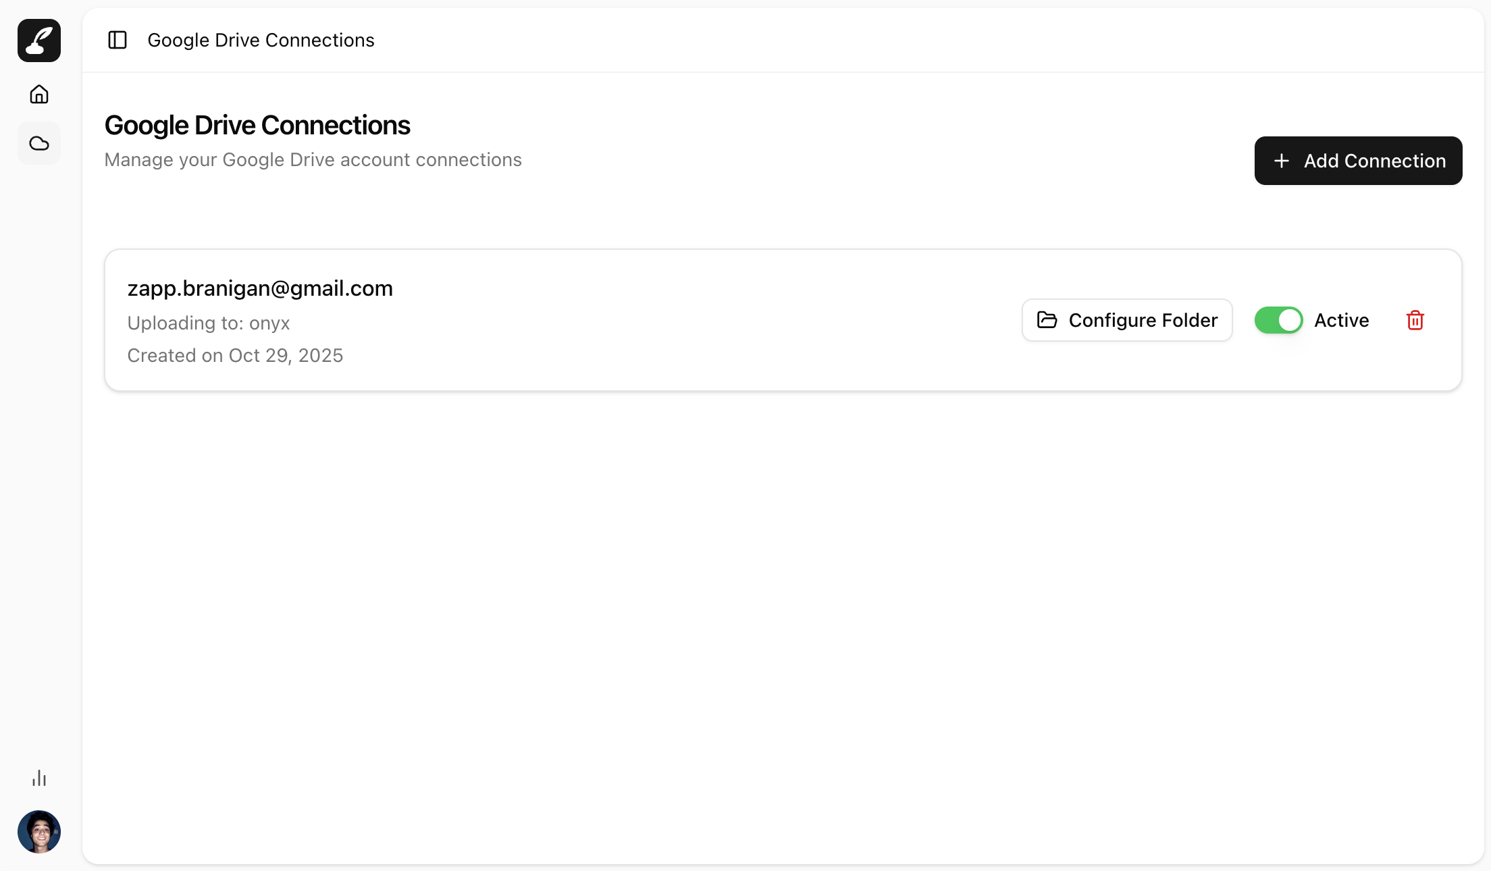Open user profile avatar menu
Image resolution: width=1491 pixels, height=871 pixels.
[39, 831]
